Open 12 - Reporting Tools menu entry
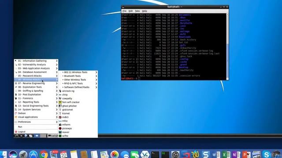This screenshot has height=158, width=282. (x=36, y=102)
